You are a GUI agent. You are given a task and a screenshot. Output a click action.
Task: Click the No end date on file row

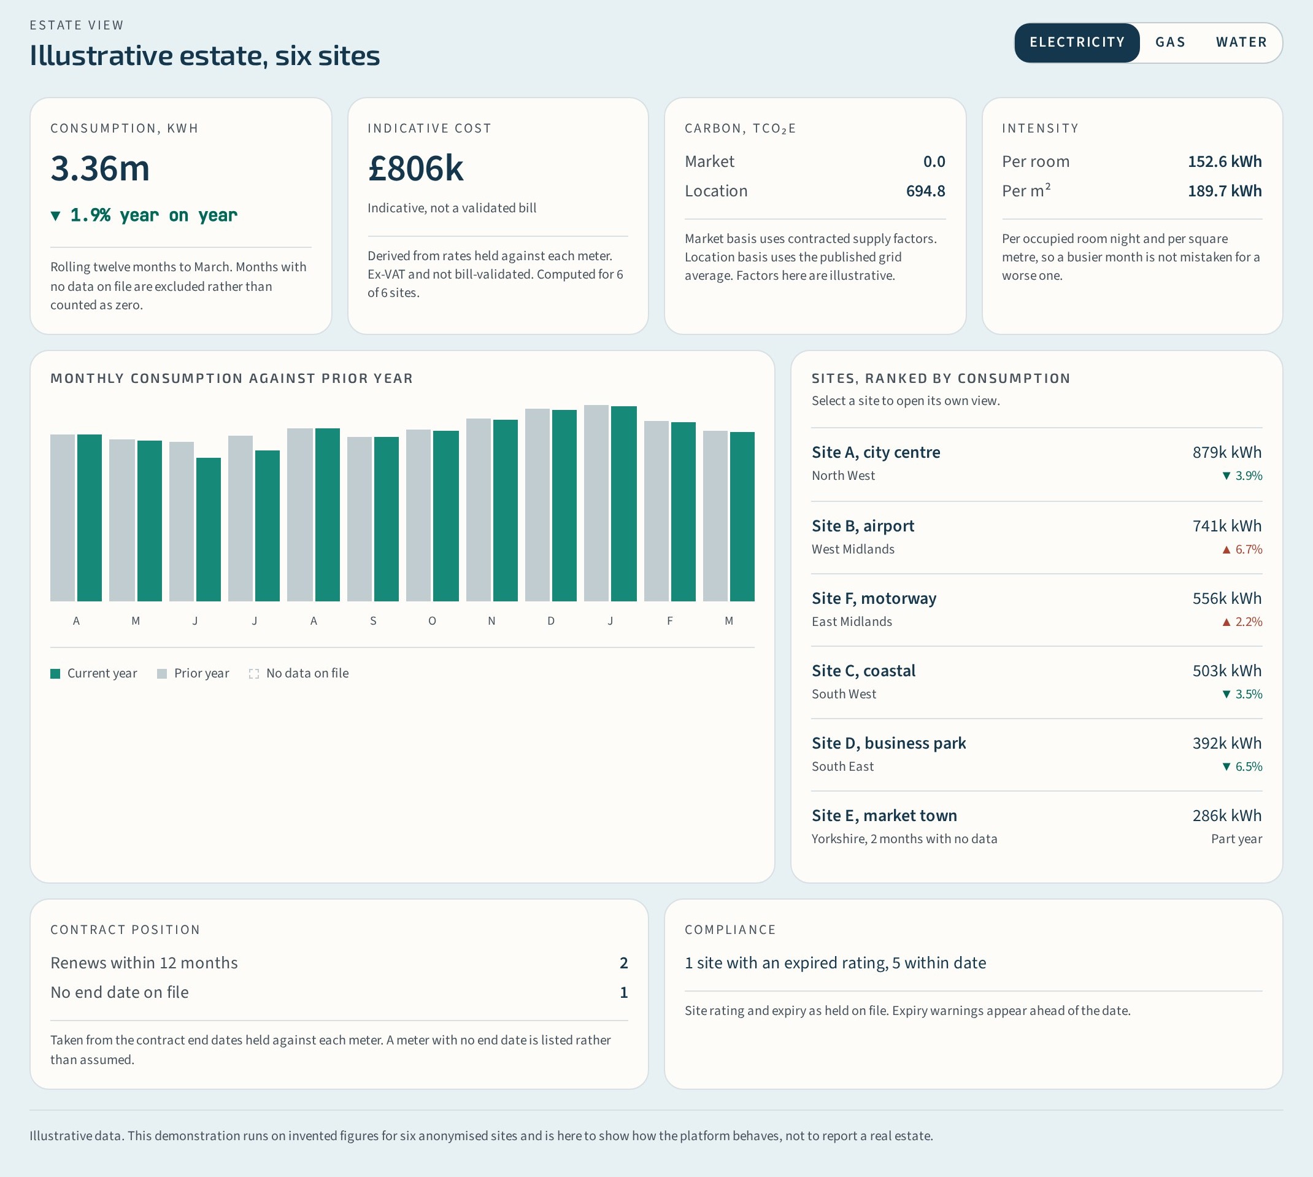pos(339,993)
